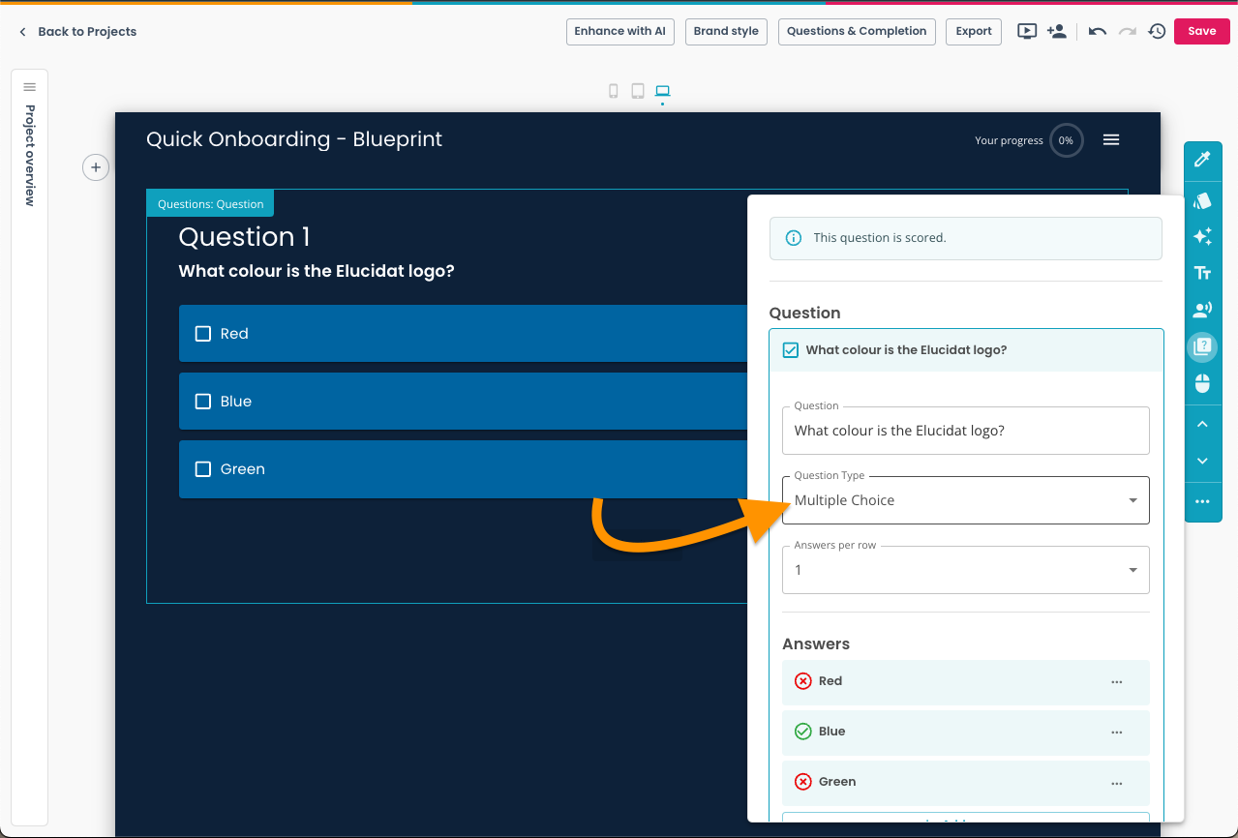Open version history
The image size is (1238, 838).
click(x=1157, y=31)
